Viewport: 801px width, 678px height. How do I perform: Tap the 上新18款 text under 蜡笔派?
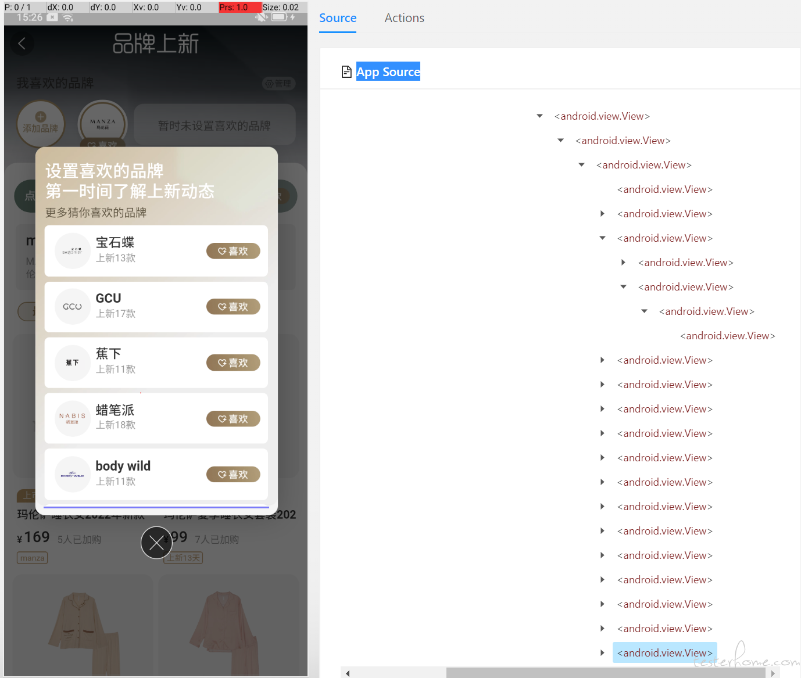(x=116, y=425)
